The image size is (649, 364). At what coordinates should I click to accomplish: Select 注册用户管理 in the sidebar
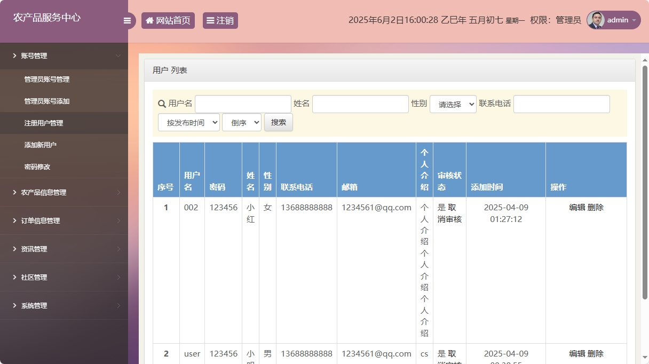point(43,123)
